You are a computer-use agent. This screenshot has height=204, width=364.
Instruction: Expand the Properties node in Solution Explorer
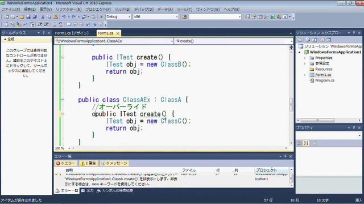305,58
